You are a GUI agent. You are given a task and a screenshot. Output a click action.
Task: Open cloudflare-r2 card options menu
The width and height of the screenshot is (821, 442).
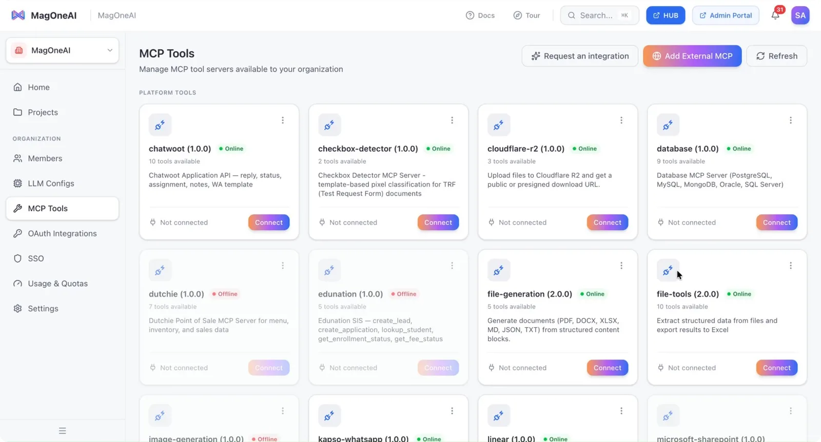(621, 120)
